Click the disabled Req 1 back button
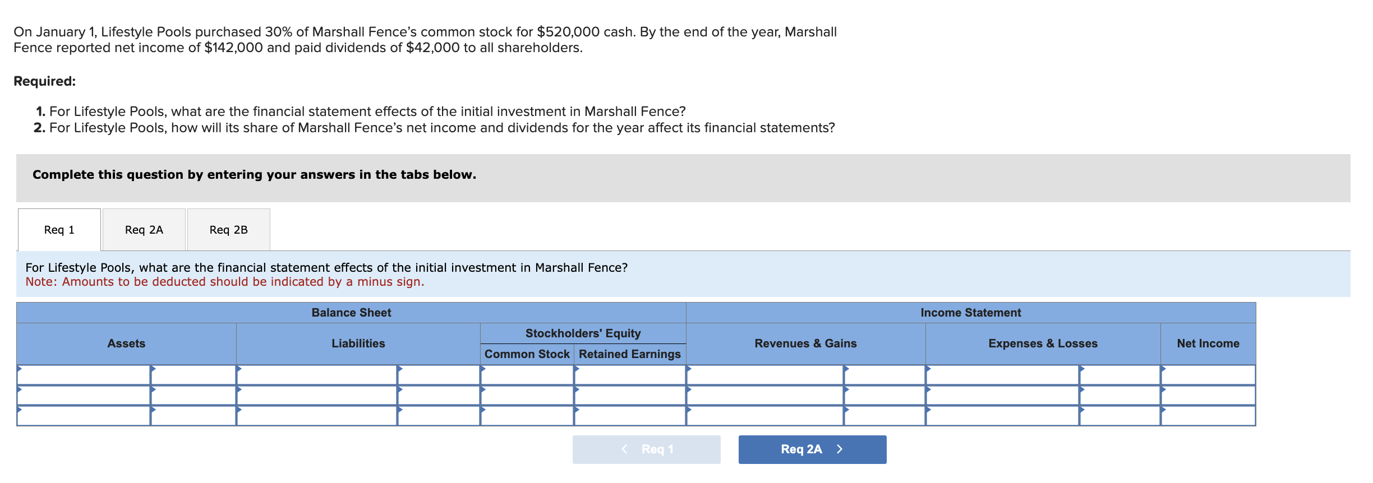Screen dimensions: 1373x483 coord(646,449)
